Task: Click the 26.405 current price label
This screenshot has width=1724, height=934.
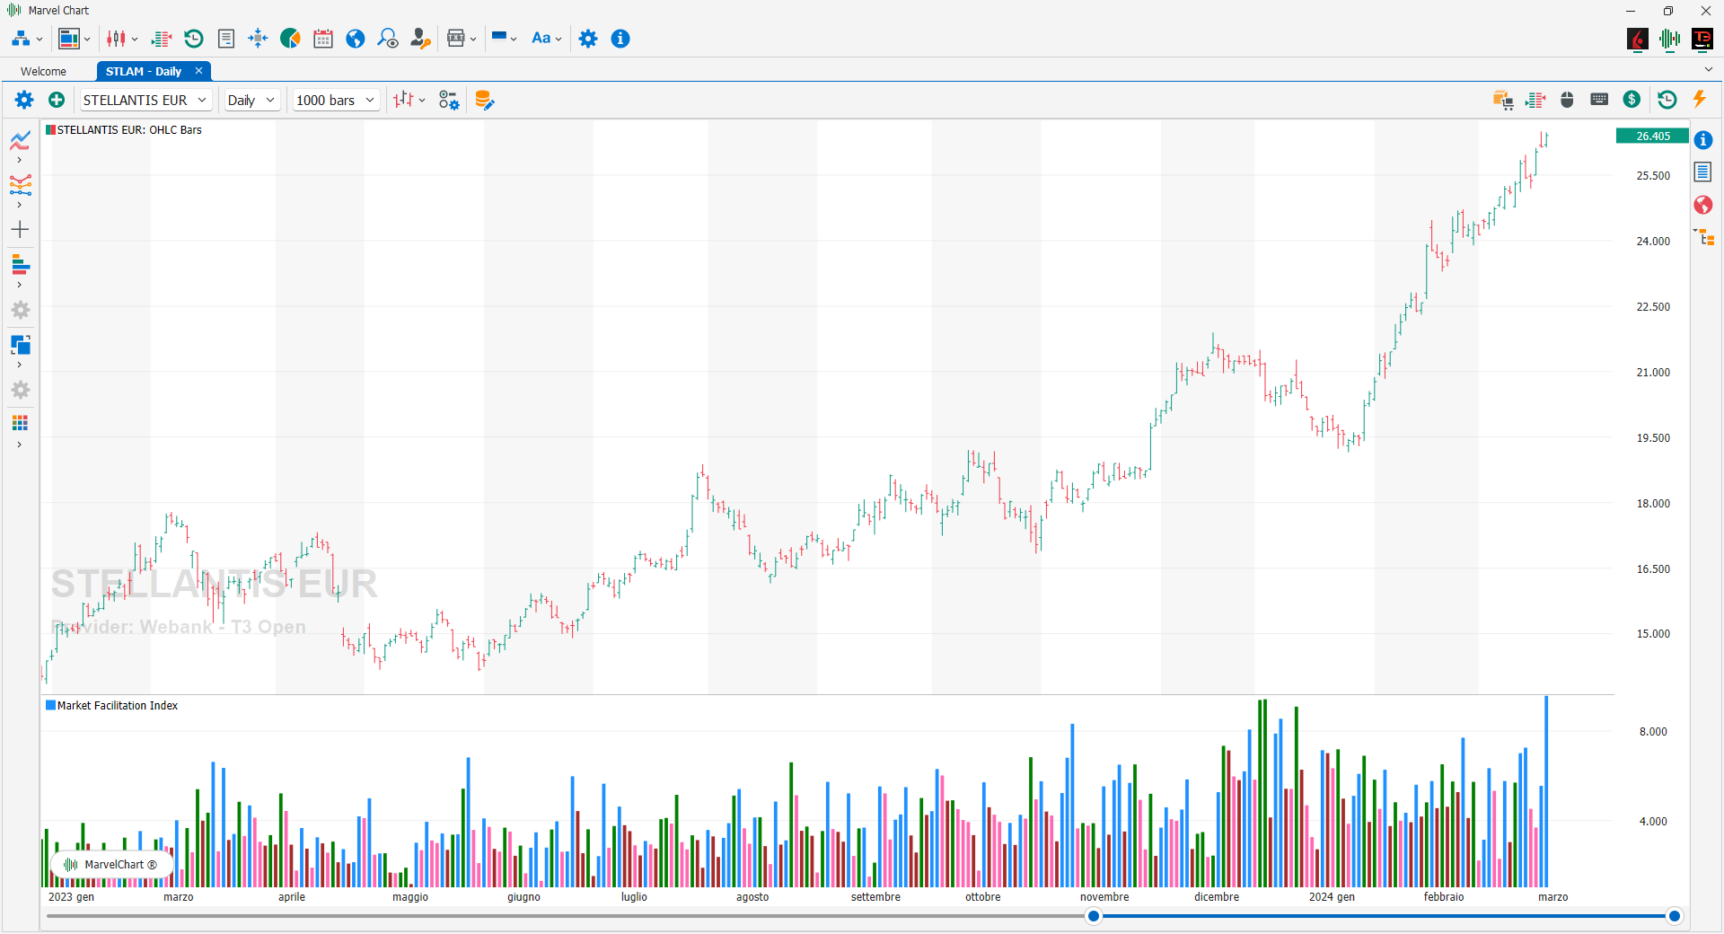Action: click(x=1652, y=137)
